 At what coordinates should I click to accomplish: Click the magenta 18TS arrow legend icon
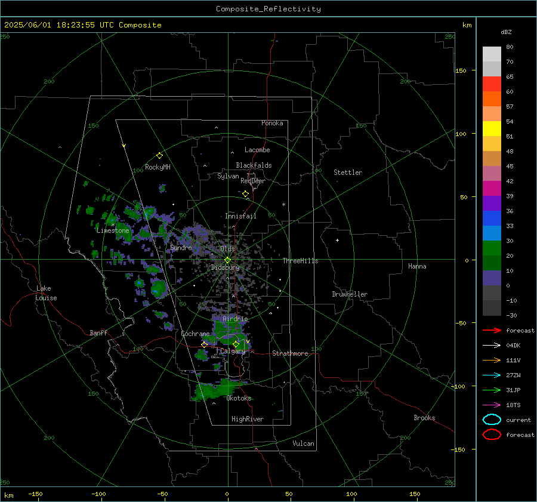click(x=492, y=405)
